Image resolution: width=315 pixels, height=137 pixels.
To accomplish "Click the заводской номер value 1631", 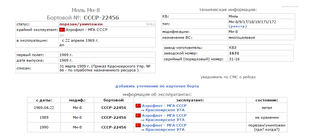I will click(x=234, y=53).
